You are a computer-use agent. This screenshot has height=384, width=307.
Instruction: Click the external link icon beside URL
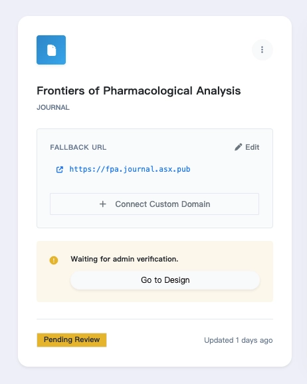click(x=60, y=170)
